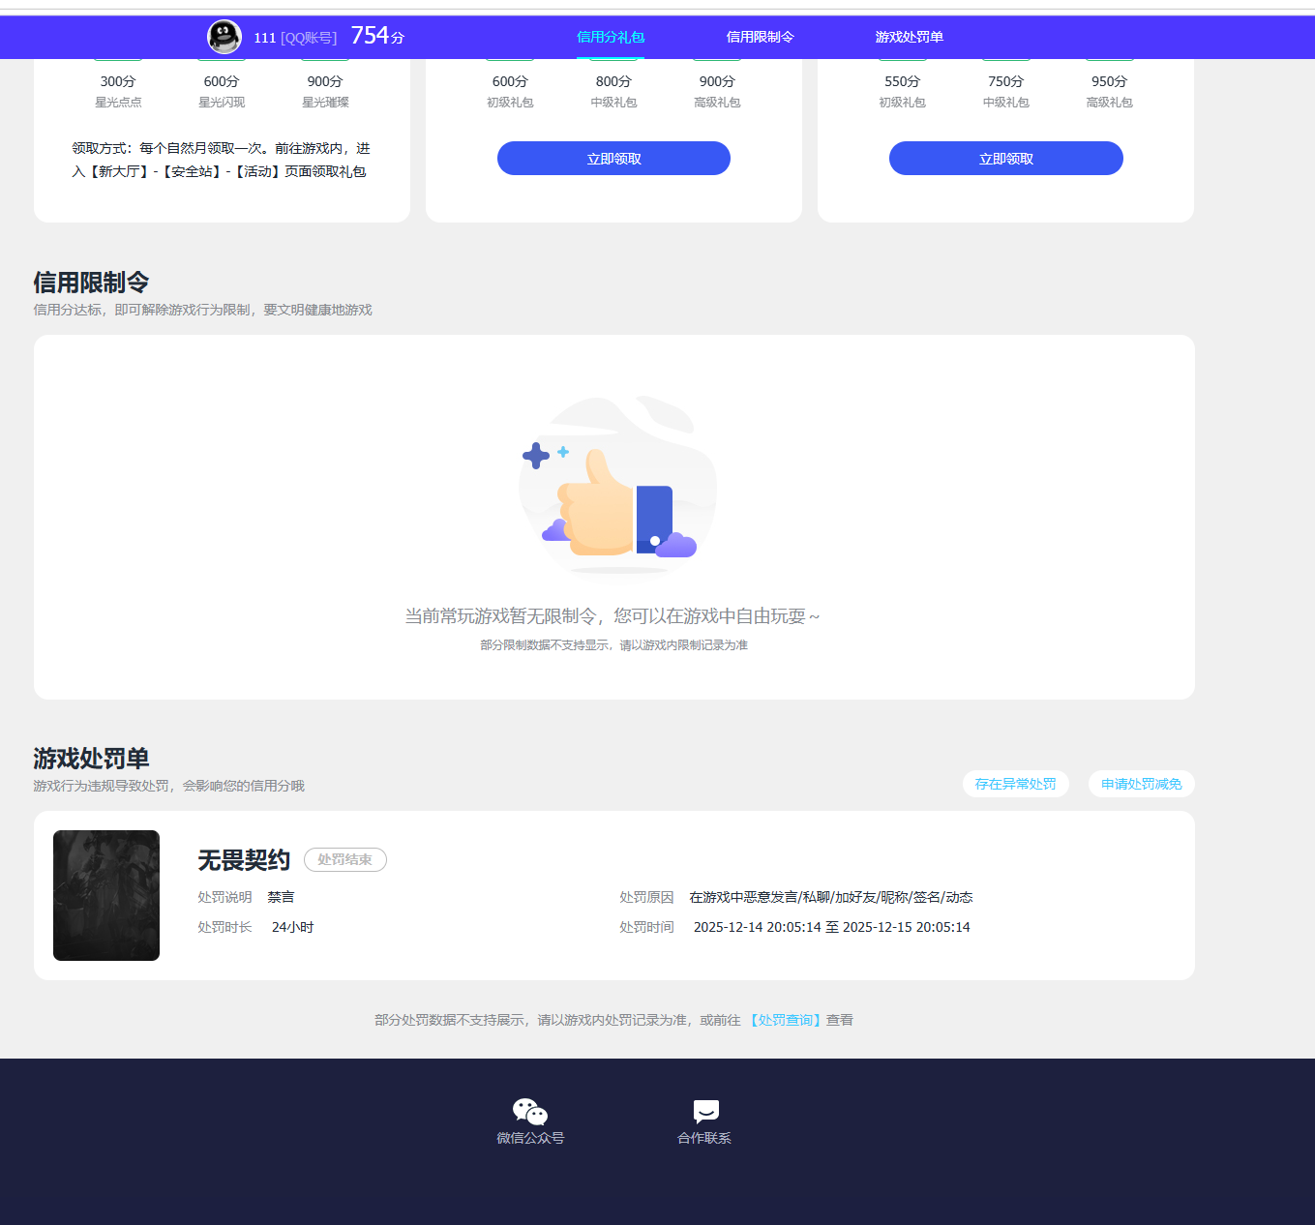Switch to the 信用分礼包 tab
The image size is (1315, 1225).
coord(611,37)
